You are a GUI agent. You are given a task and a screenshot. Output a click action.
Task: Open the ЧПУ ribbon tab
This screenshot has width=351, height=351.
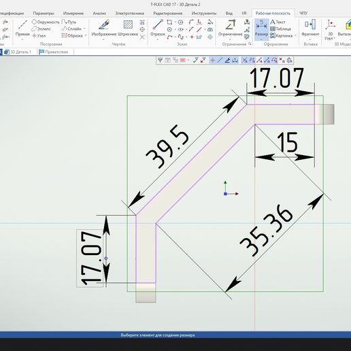pyautogui.click(x=303, y=14)
